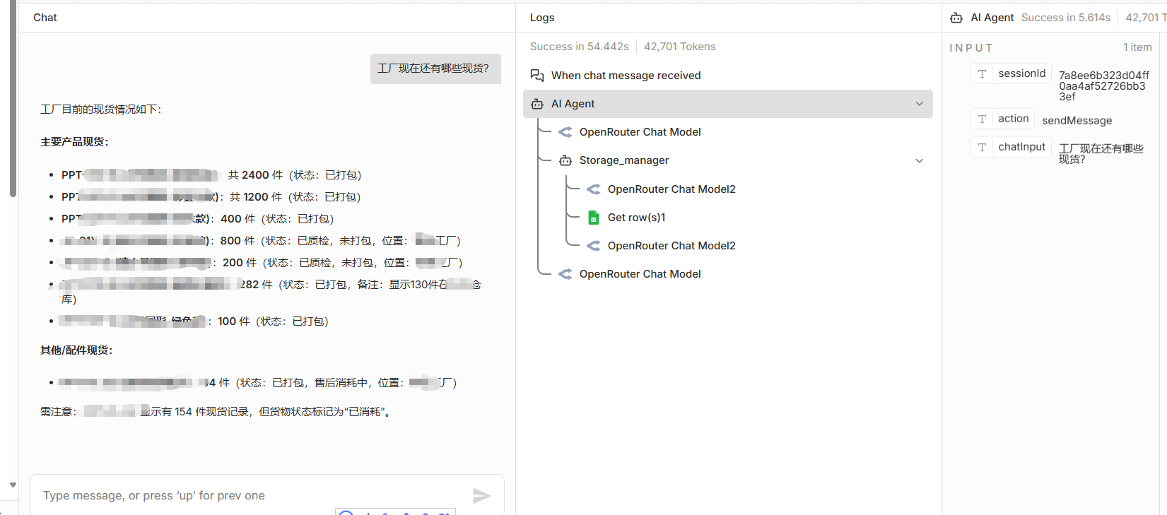Click the chat bubble icon beside 'When chat message received'
Screen dimensions: 1167x515
point(537,76)
